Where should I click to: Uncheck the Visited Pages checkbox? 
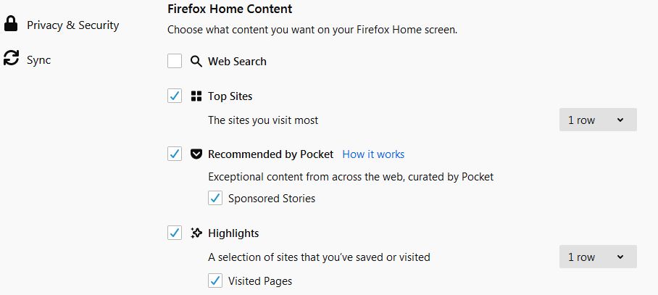pyautogui.click(x=215, y=281)
